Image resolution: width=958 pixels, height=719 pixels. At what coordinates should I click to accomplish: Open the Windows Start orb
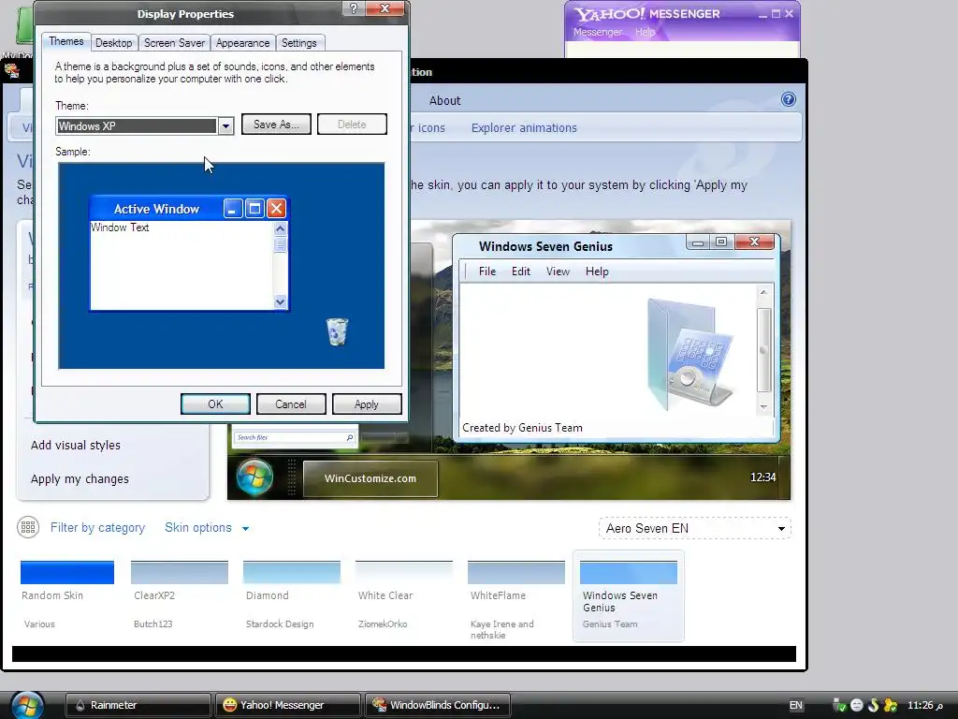point(27,706)
